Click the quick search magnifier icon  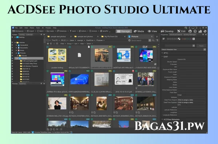(153, 40)
